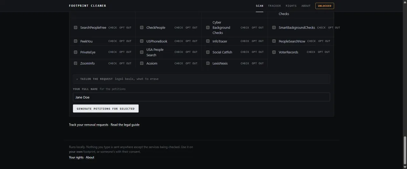Image resolution: width=407 pixels, height=169 pixels.
Task: Tick the Acxiom checkbox
Action: 142,63
